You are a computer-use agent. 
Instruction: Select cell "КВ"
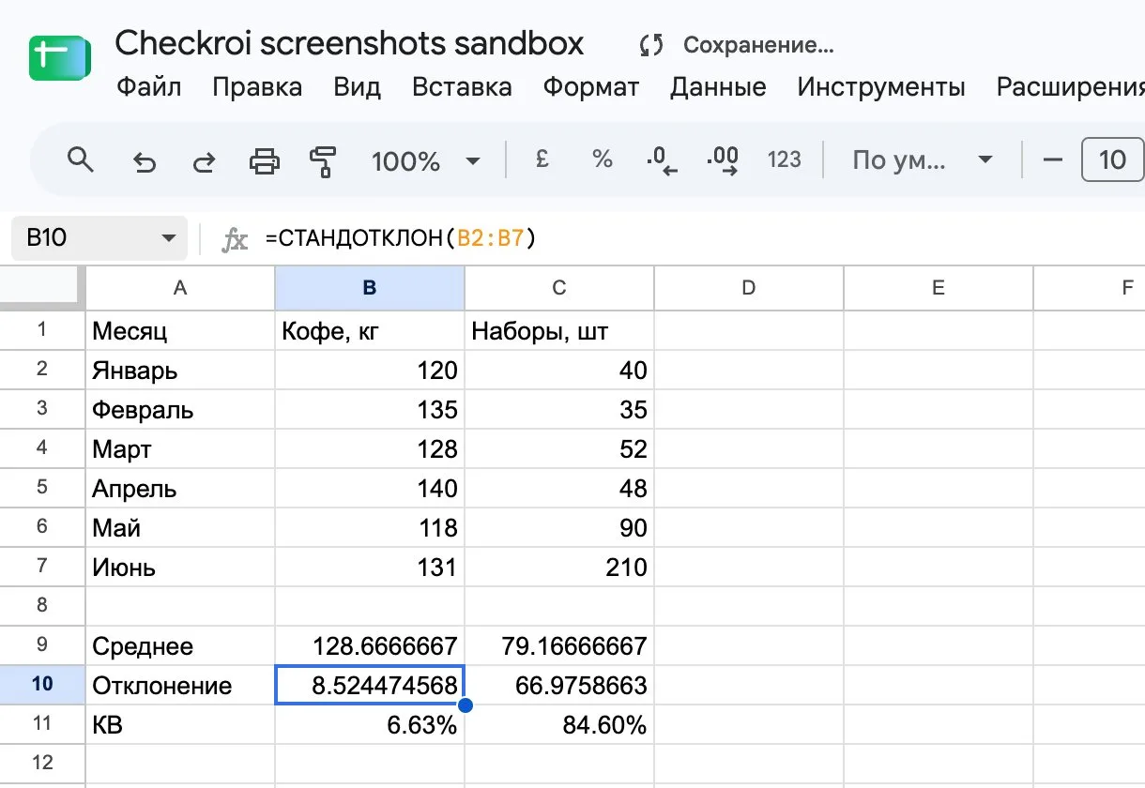[x=180, y=724]
